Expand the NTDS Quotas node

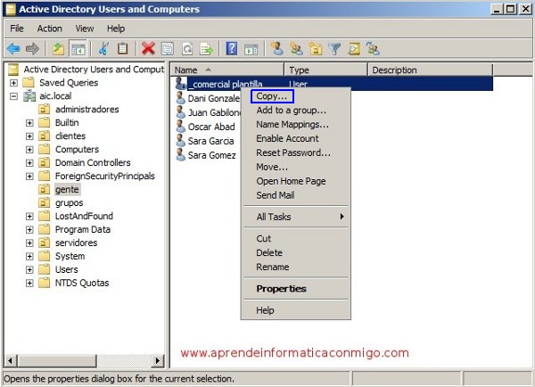[29, 283]
